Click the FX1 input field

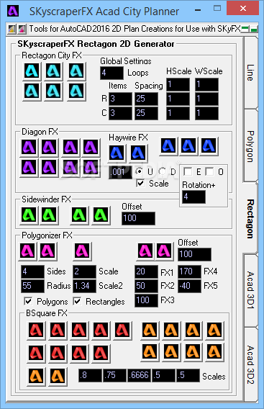(146, 271)
